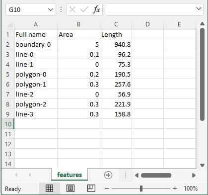This screenshot has width=208, height=195.
Task: Click the Select All corner triangle
Action: point(9,24)
